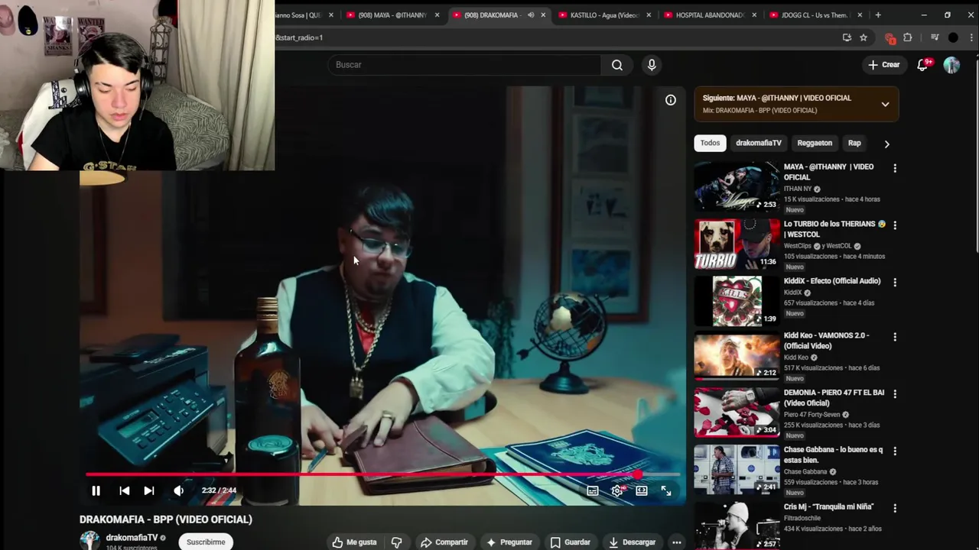Dislike the video with thumbs down

[x=396, y=542]
